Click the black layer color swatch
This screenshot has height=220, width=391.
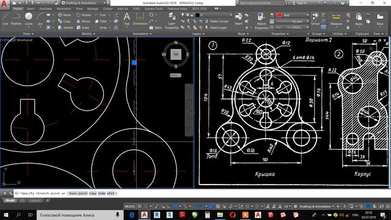[x=197, y=15]
